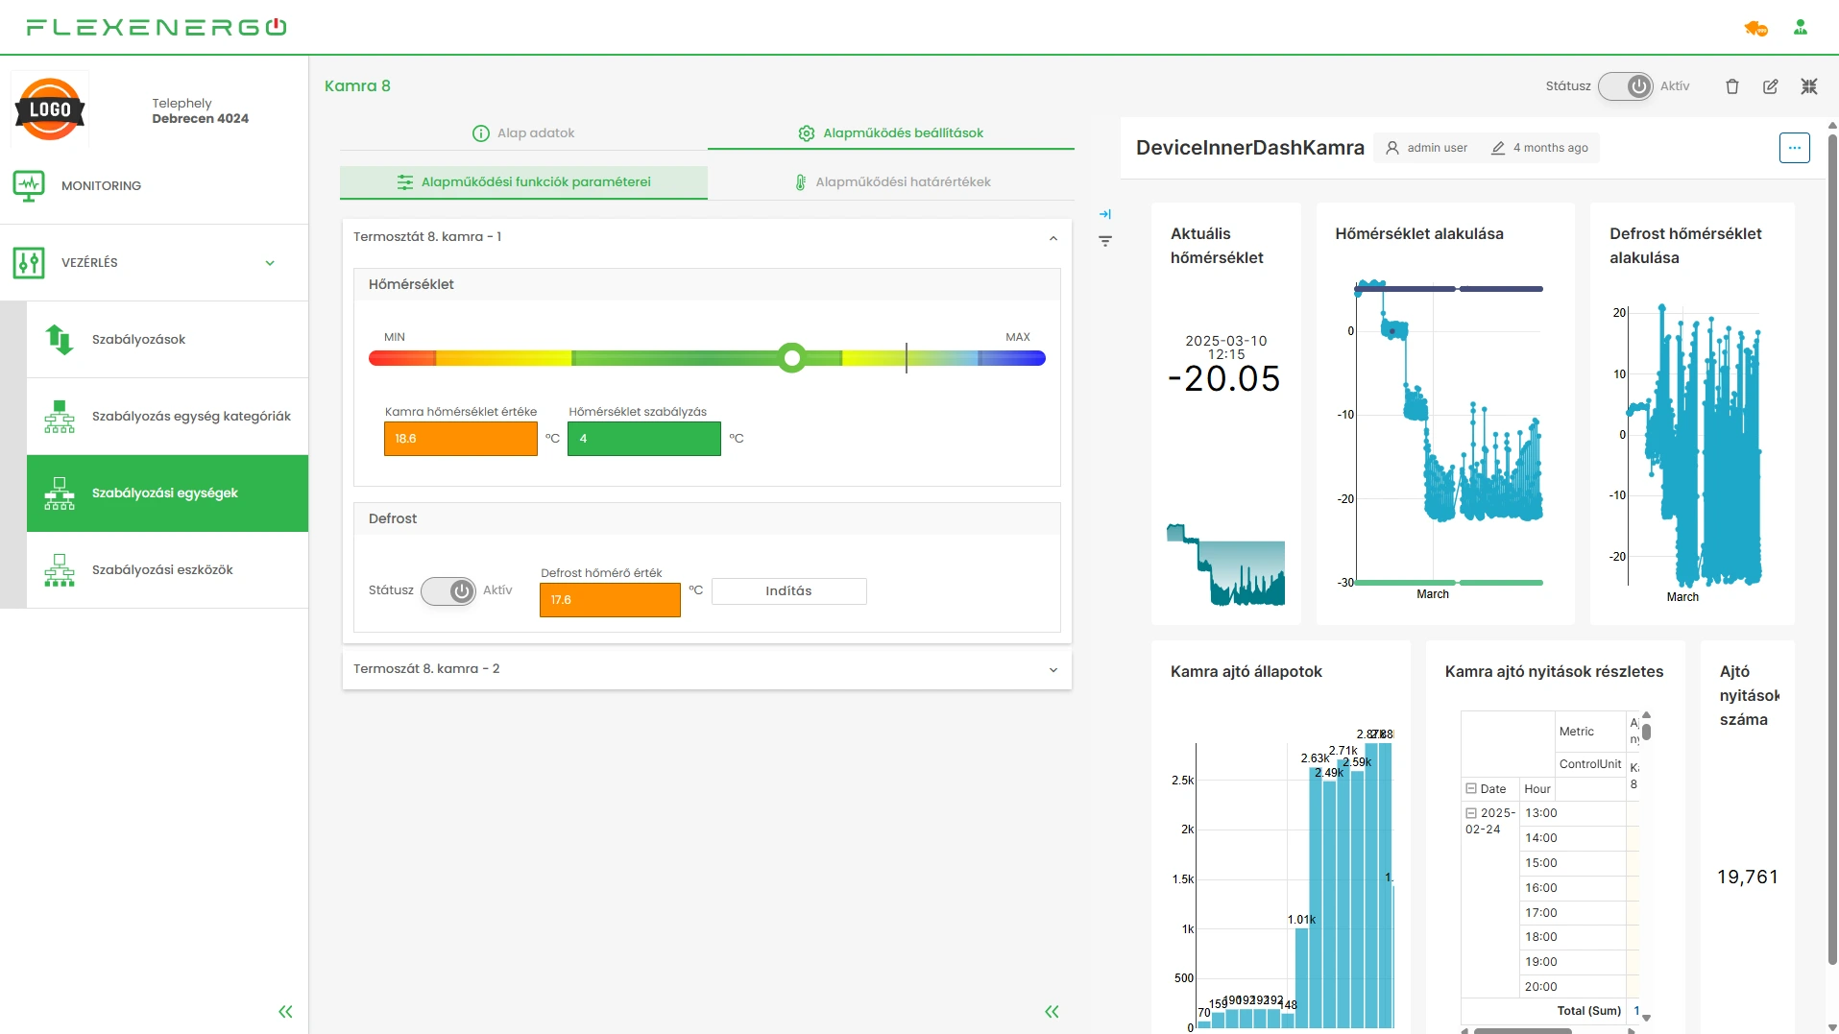Click the collapse fullscreen icon

pyautogui.click(x=1809, y=86)
